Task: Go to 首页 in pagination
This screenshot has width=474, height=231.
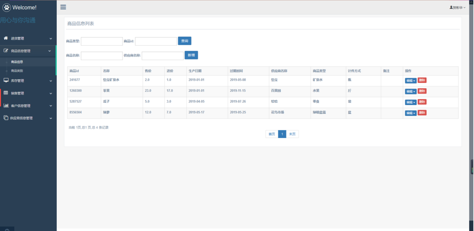Action: coord(272,134)
